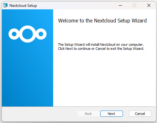The width and height of the screenshot is (157, 123).
Task: Click the Nextcloud three-circle logo
Action: (28, 34)
